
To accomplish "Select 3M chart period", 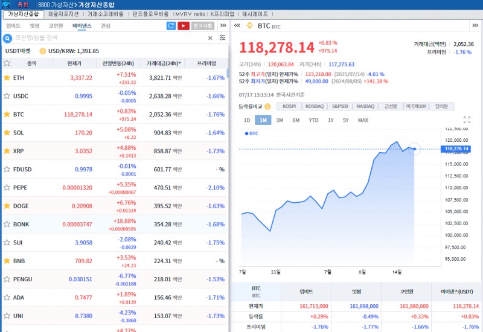I will click(x=280, y=120).
